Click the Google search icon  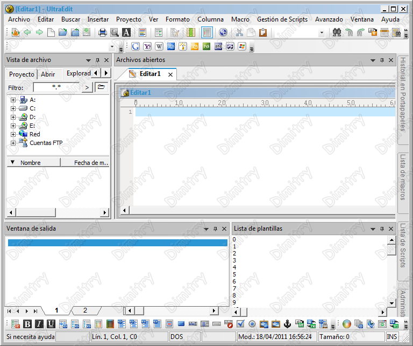(136, 46)
